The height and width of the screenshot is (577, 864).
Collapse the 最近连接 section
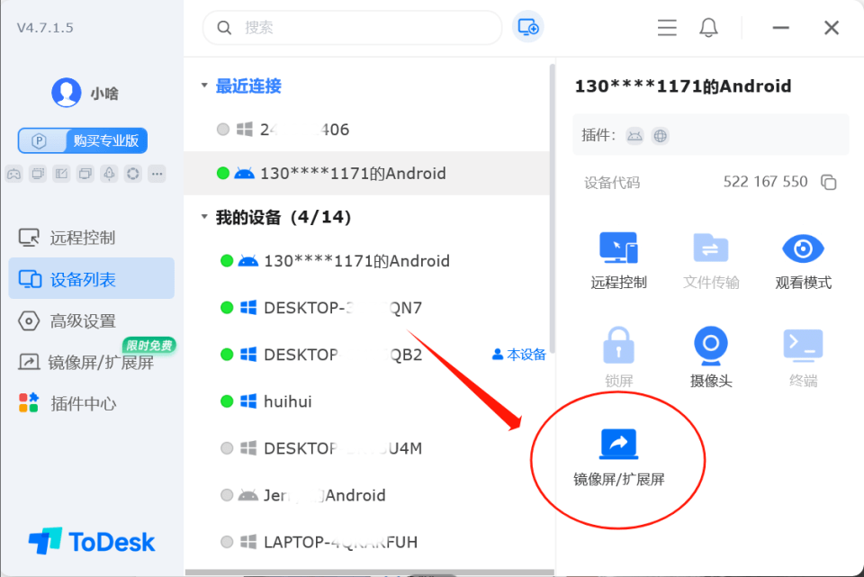[204, 86]
